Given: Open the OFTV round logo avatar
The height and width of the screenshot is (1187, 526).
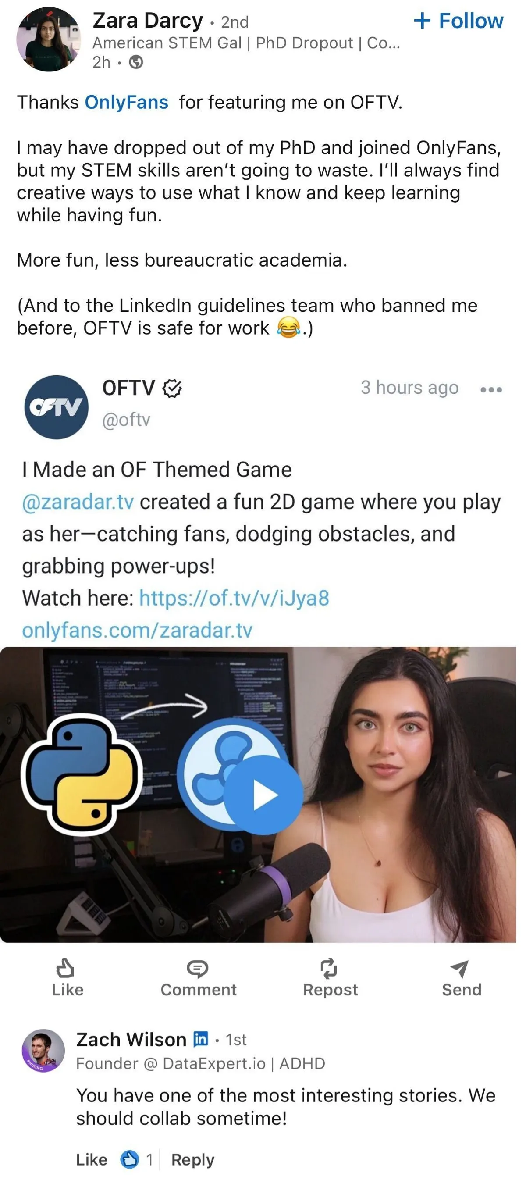Looking at the screenshot, I should pyautogui.click(x=56, y=407).
